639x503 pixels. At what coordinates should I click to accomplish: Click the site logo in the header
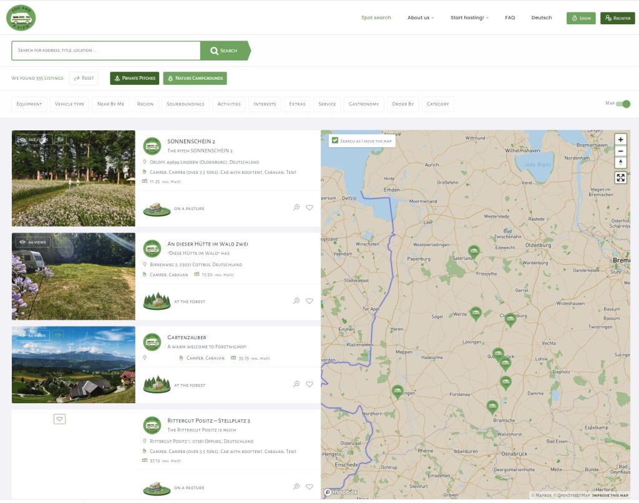tap(21, 17)
